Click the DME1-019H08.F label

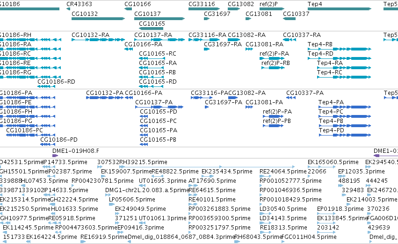76,151
